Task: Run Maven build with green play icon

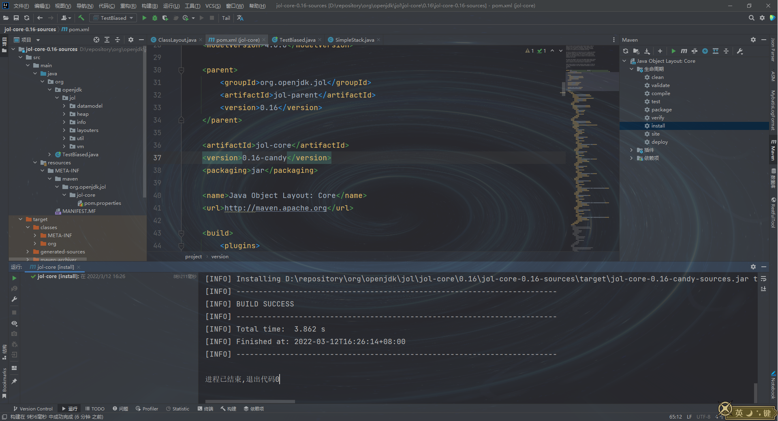Action: click(673, 51)
